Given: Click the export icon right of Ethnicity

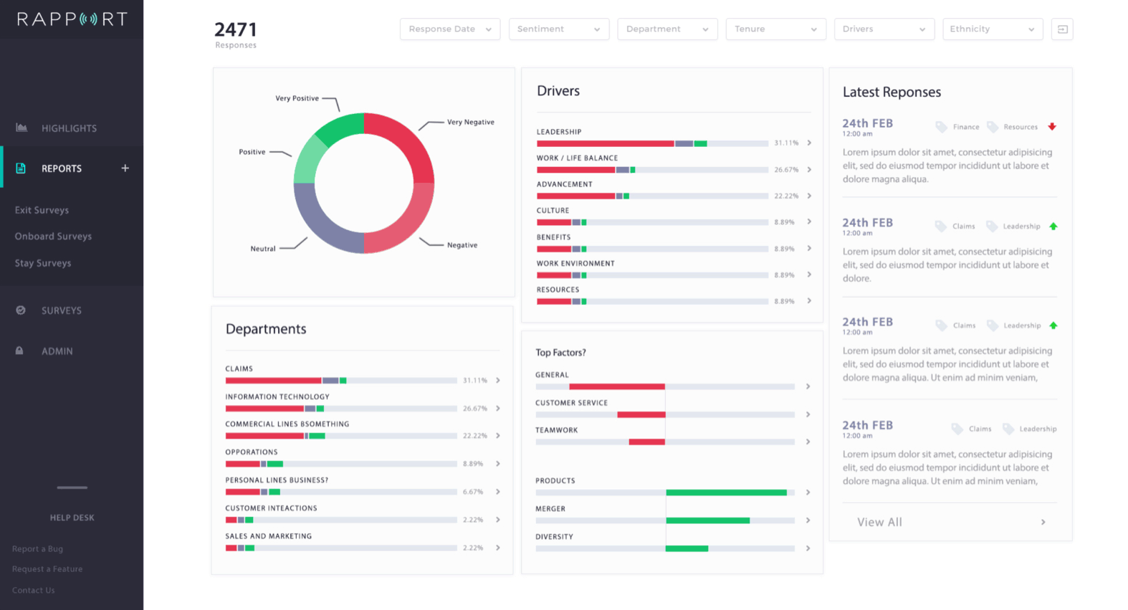Looking at the screenshot, I should [1062, 29].
